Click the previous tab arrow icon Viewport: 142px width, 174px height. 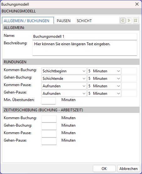(x=123, y=21)
